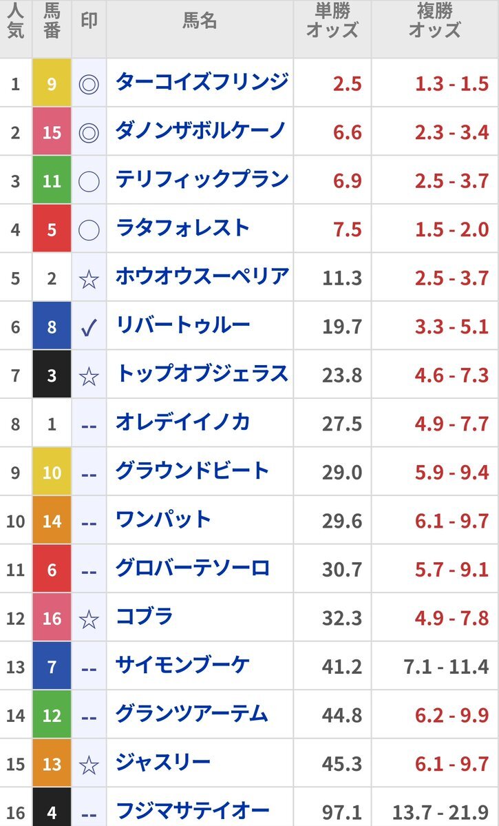Click the checkmark for リバートゥルー

click(89, 327)
